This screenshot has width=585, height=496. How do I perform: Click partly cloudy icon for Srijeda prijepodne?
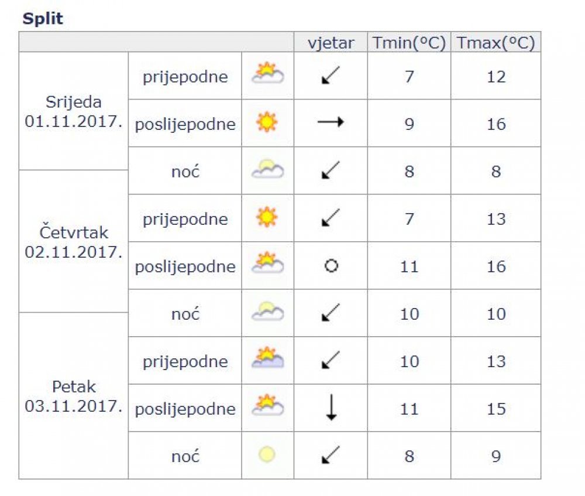tap(267, 73)
